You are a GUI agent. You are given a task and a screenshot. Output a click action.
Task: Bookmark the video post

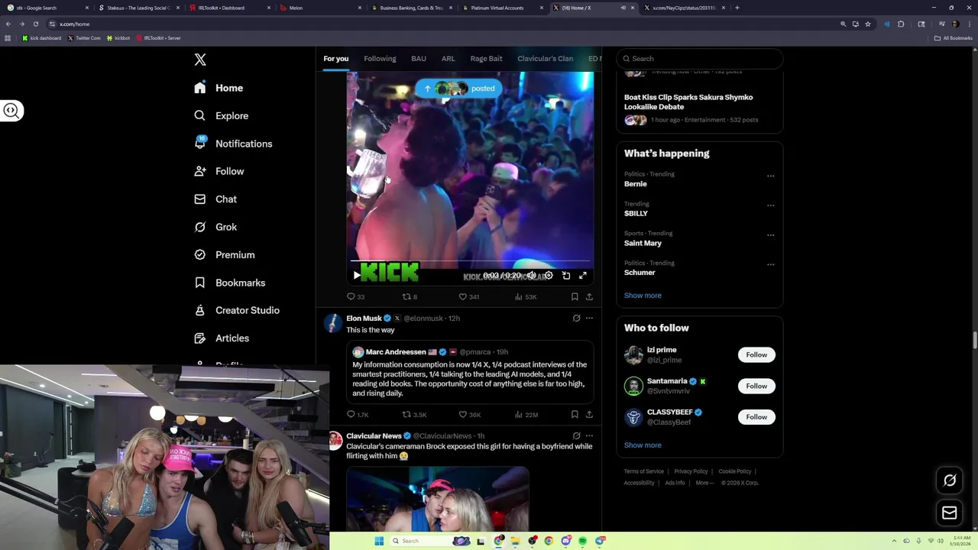click(x=575, y=296)
